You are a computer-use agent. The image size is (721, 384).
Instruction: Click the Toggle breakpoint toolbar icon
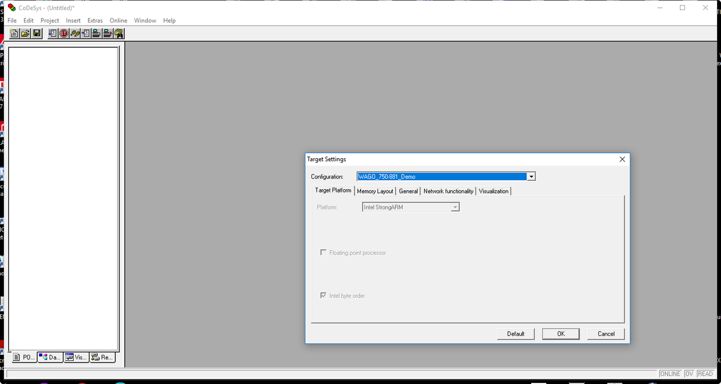pyautogui.click(x=86, y=34)
